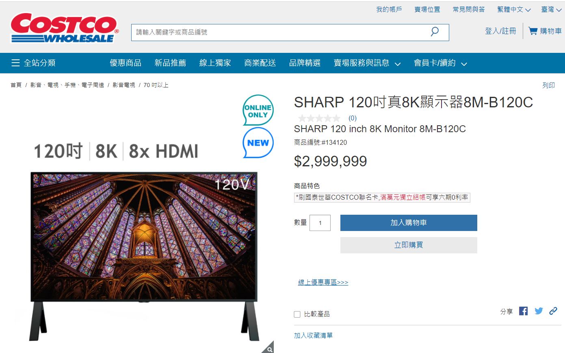565x353 pixels.
Task: Click the 加入購物車 button
Action: [408, 223]
